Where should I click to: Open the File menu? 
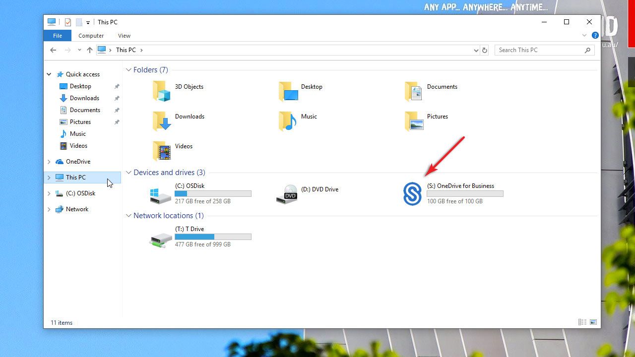[x=58, y=36]
